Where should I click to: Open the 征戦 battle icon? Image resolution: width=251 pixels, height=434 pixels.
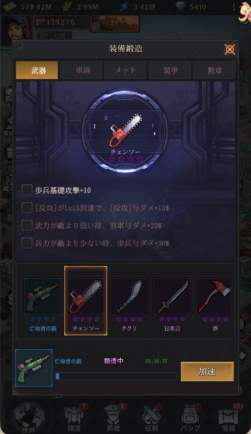(152, 418)
